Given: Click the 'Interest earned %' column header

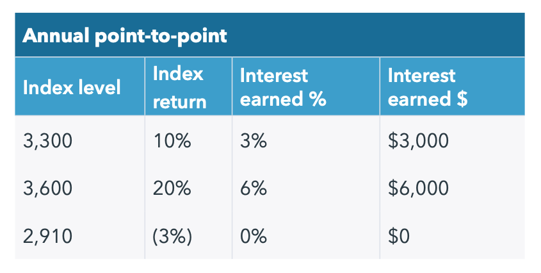Looking at the screenshot, I should pyautogui.click(x=283, y=87).
